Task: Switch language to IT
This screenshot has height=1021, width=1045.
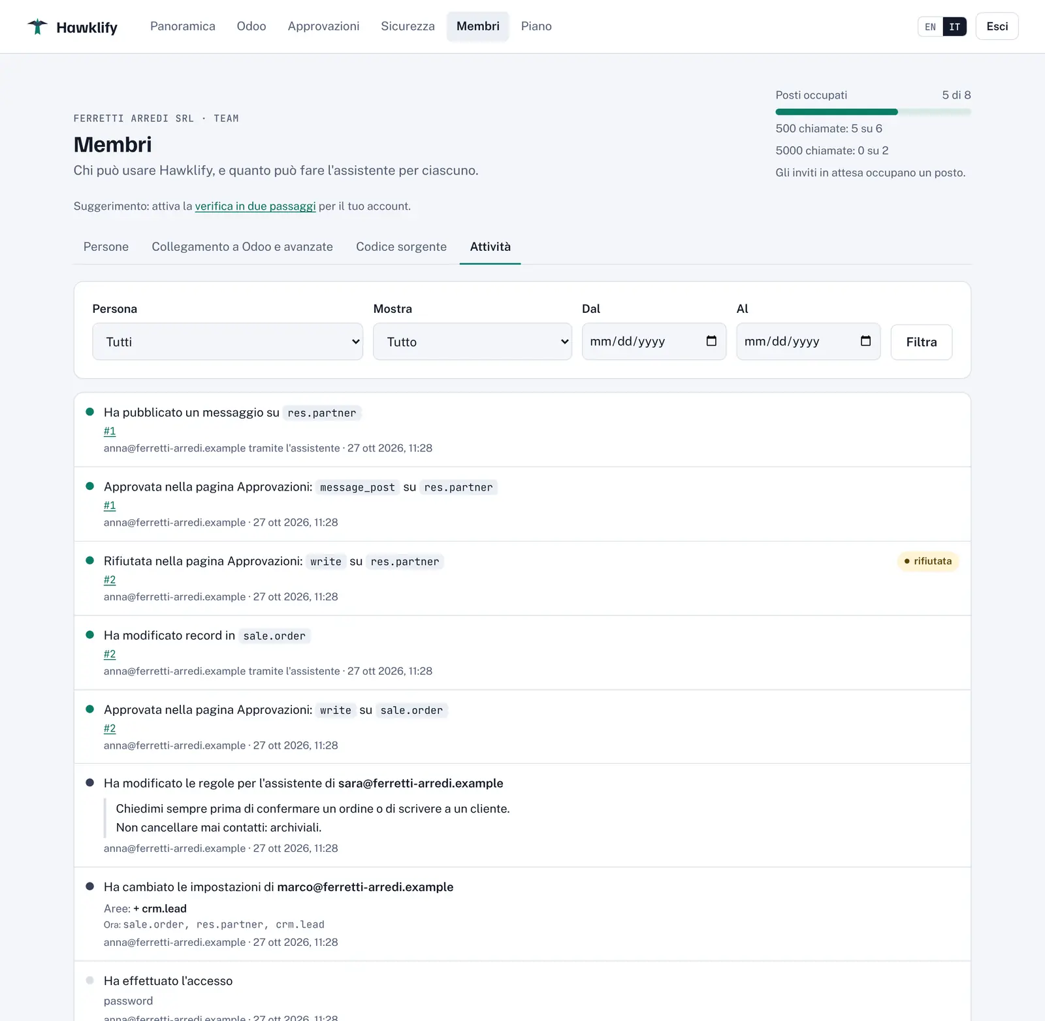Action: [954, 27]
